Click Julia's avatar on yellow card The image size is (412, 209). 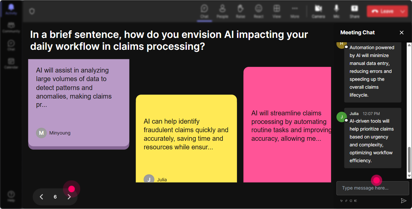(149, 179)
